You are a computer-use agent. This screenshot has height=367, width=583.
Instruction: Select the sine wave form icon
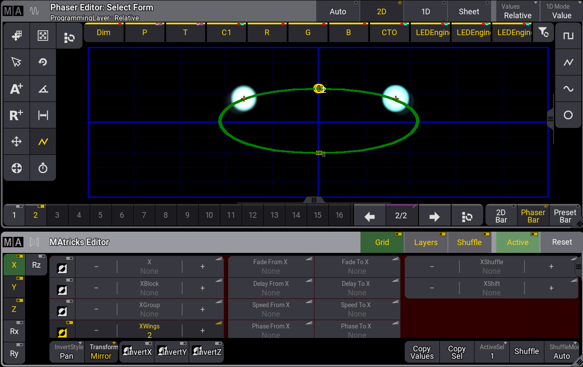click(568, 89)
